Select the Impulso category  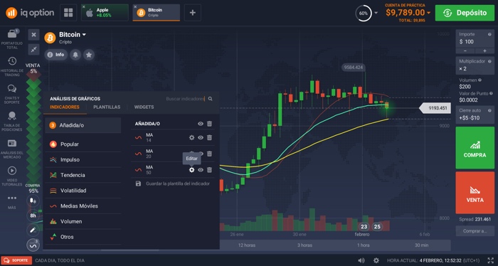click(83, 159)
